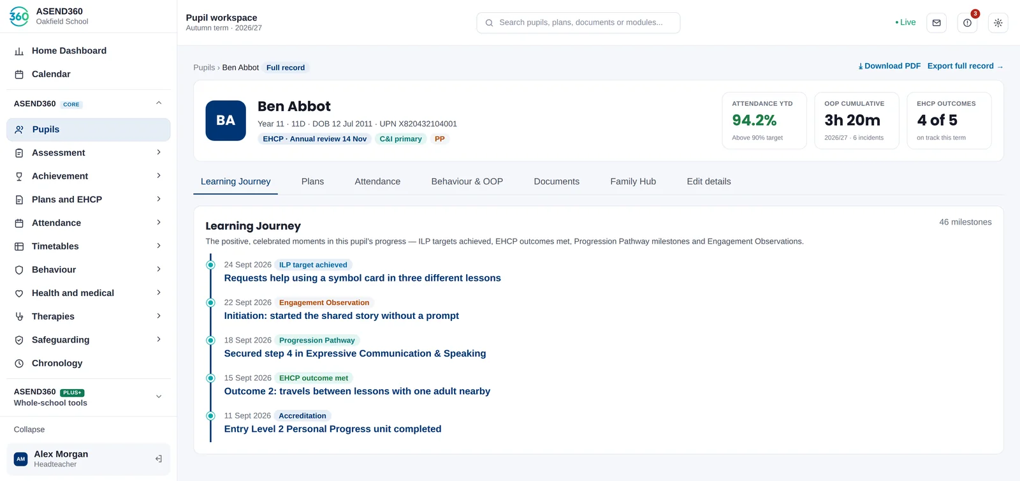Click the ASEND360 logo icon
The image size is (1020, 481).
pyautogui.click(x=19, y=16)
